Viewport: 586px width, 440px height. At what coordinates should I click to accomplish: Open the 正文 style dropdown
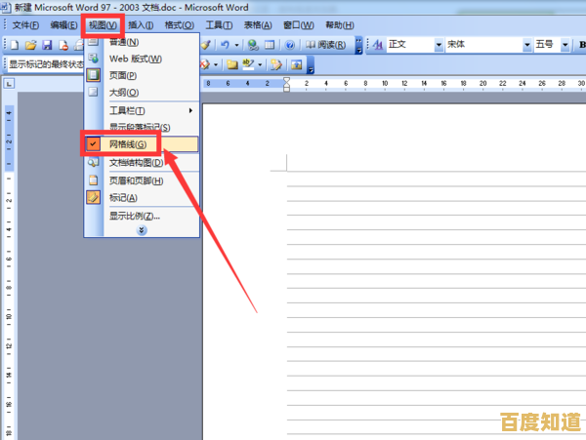436,45
